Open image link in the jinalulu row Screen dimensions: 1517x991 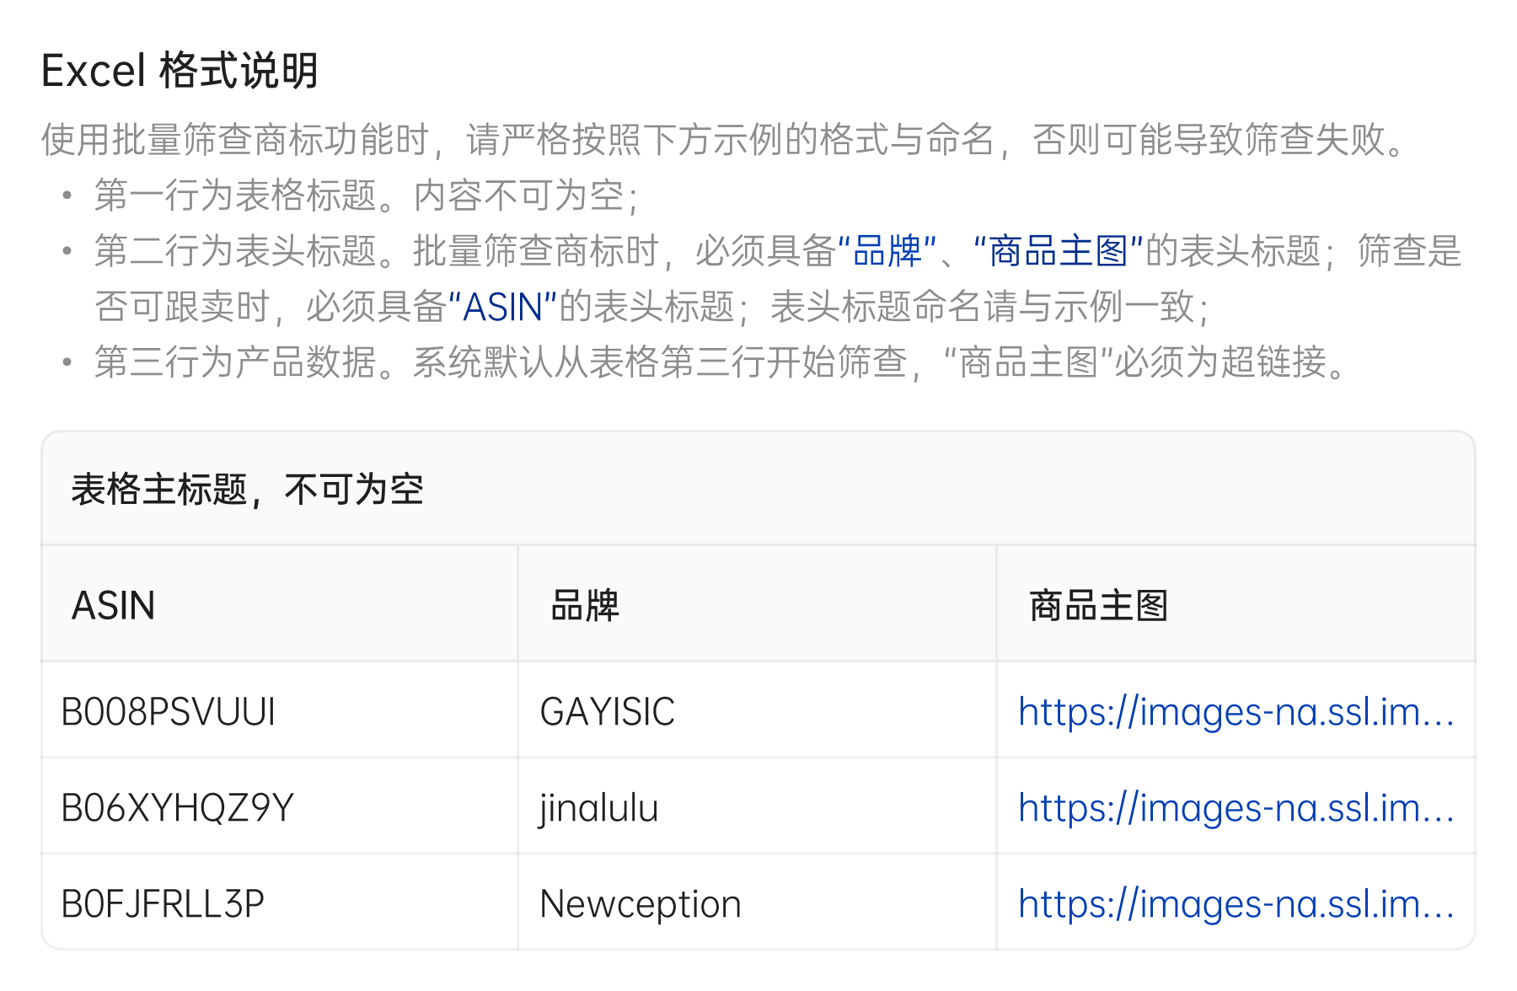coord(1236,808)
